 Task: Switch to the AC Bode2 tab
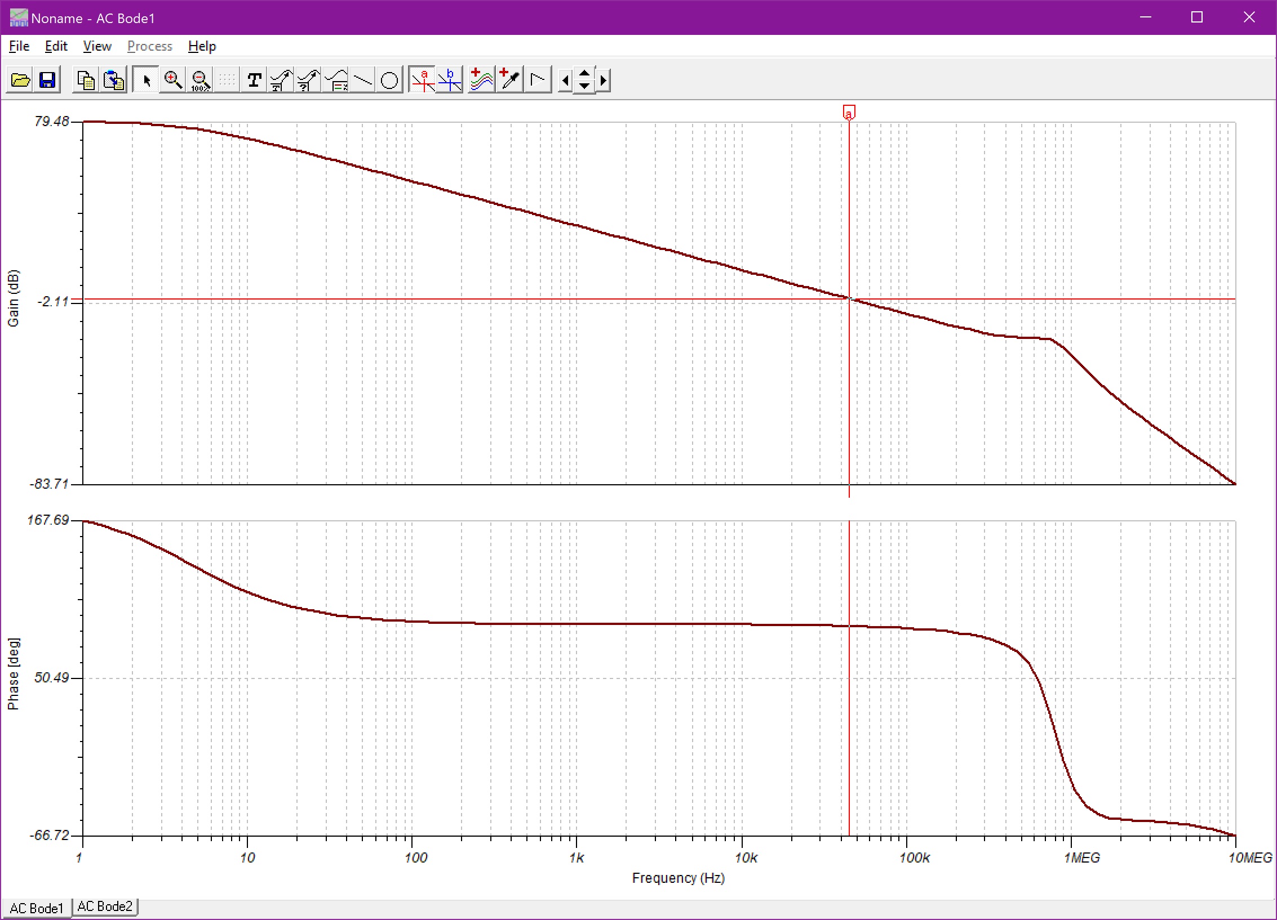pyautogui.click(x=105, y=906)
